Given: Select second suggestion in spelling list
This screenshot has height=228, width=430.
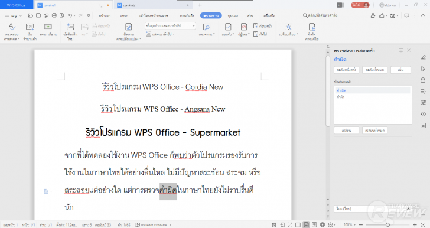Looking at the screenshot, I should 372,97.
